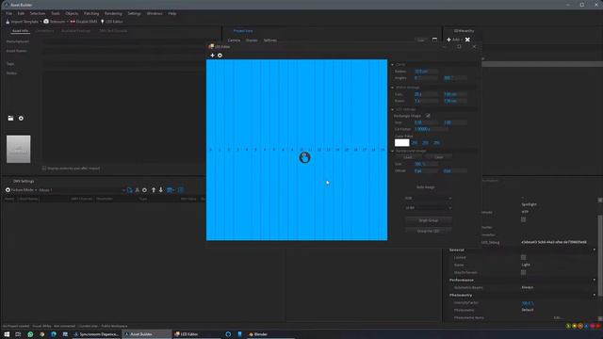Viewport: 603px width, 339px height.
Task: Toggle the Locked checkbox in General
Action: point(524,257)
